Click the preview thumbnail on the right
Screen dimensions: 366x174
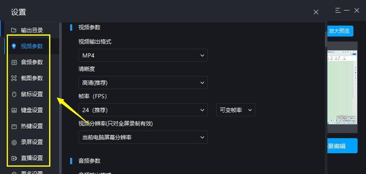[x=342, y=87]
